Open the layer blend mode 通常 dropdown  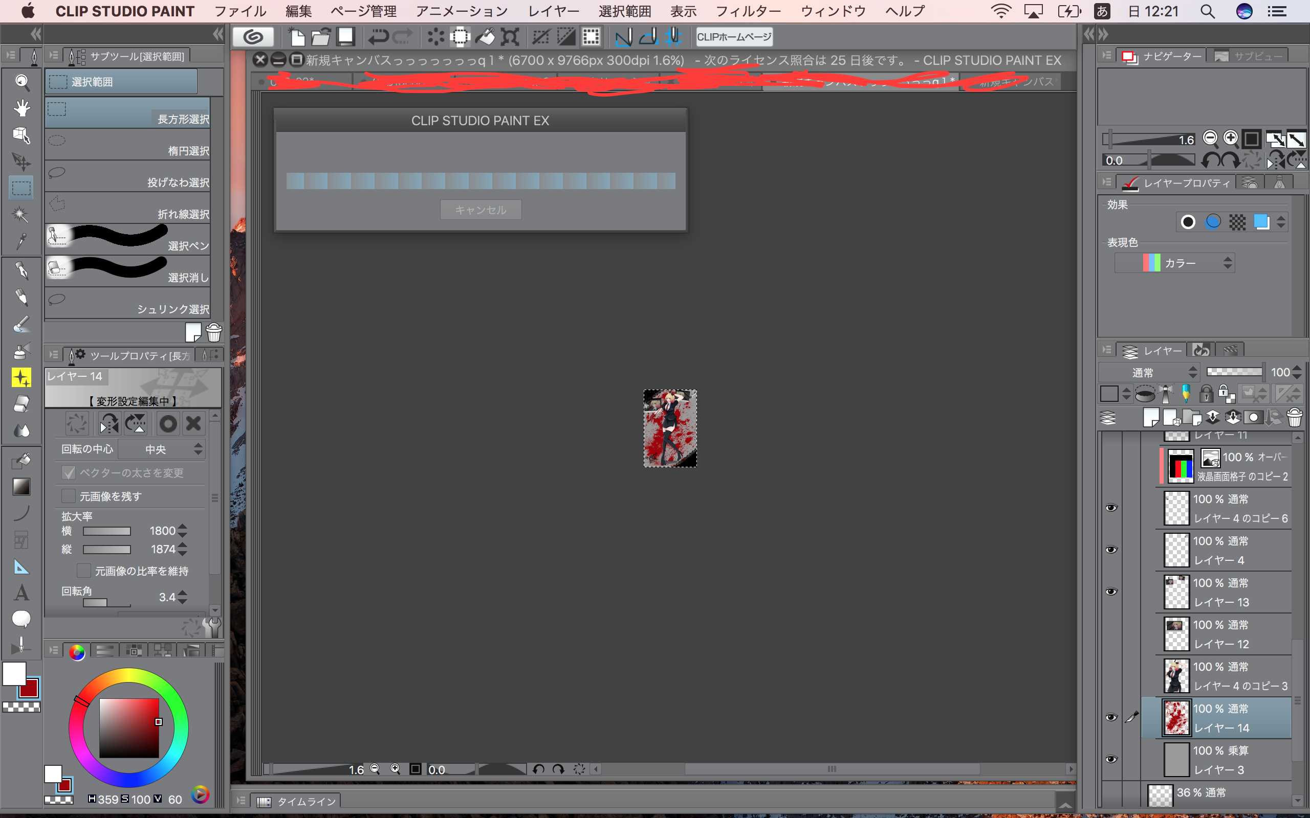1149,372
